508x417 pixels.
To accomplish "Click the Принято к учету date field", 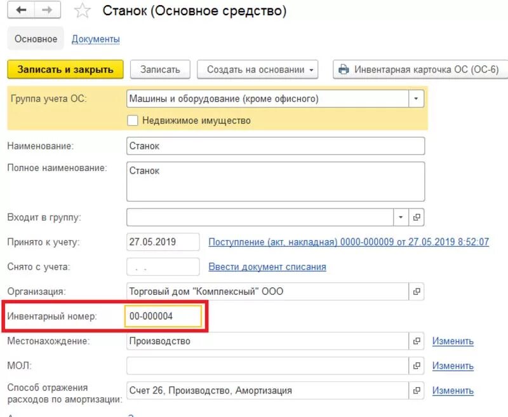I will coord(163,242).
